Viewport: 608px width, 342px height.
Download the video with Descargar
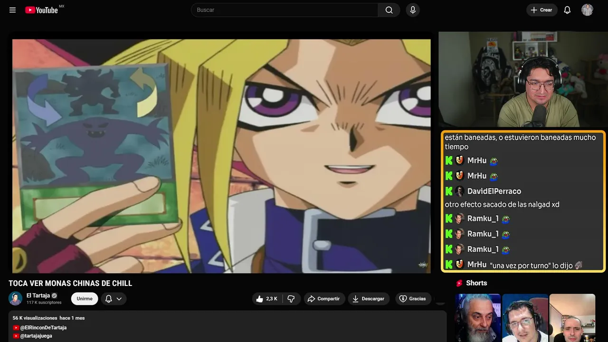coord(369,299)
